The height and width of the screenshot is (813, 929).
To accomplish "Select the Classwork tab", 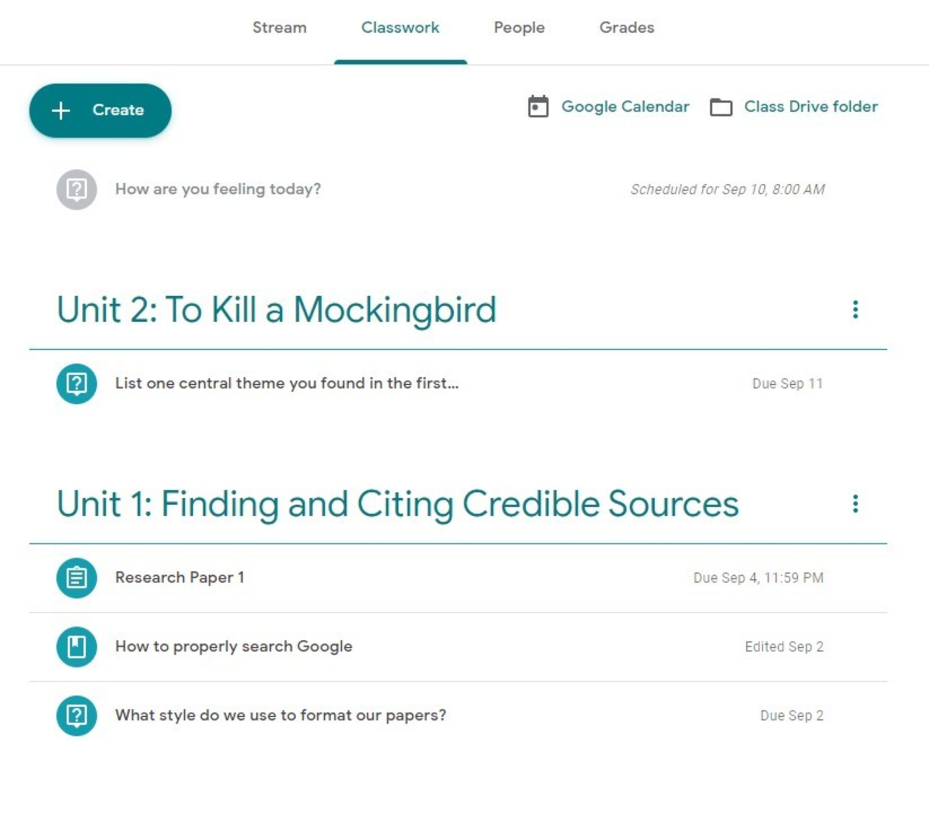I will point(400,28).
